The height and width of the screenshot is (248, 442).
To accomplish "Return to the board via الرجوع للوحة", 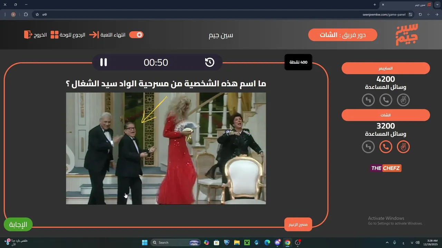I will click(68, 35).
